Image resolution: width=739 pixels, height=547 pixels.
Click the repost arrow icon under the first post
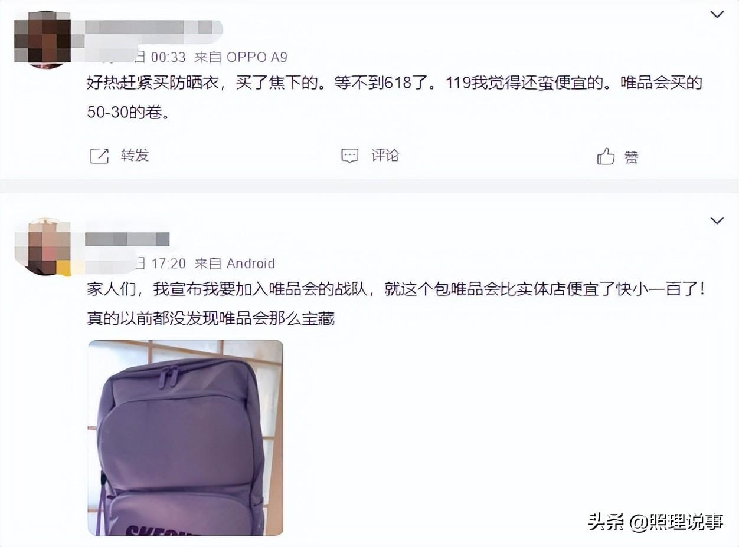[x=99, y=156]
